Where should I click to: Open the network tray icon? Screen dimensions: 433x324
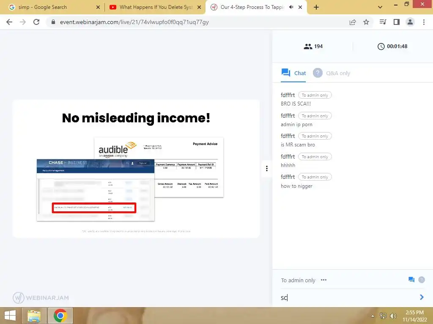tap(383, 316)
